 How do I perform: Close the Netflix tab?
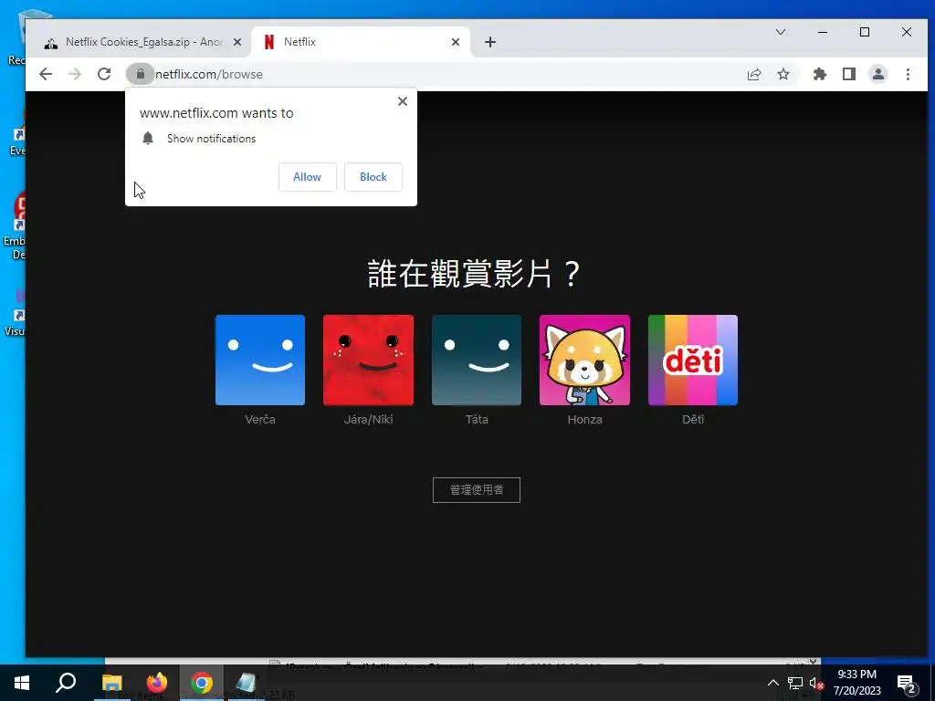click(x=456, y=42)
